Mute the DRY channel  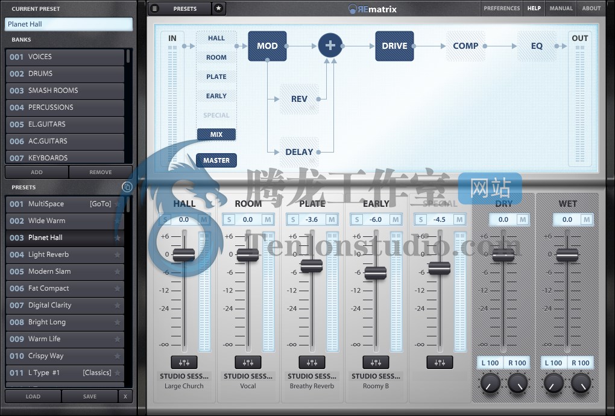(522, 219)
